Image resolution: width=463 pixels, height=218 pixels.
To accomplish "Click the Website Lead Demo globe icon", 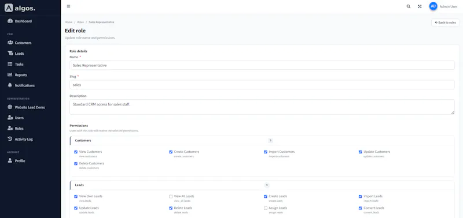I will [x=10, y=107].
